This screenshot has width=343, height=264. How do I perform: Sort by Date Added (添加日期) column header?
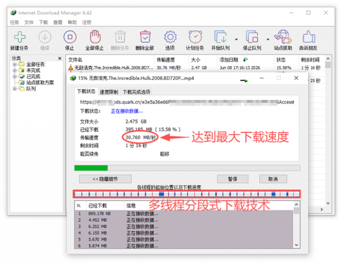pos(245,60)
